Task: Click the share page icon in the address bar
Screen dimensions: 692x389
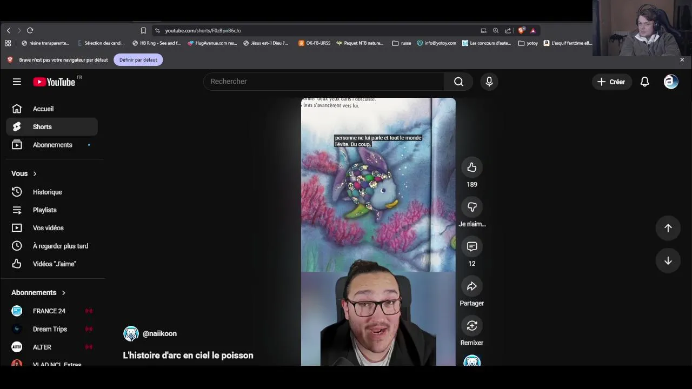Action: pyautogui.click(x=508, y=31)
